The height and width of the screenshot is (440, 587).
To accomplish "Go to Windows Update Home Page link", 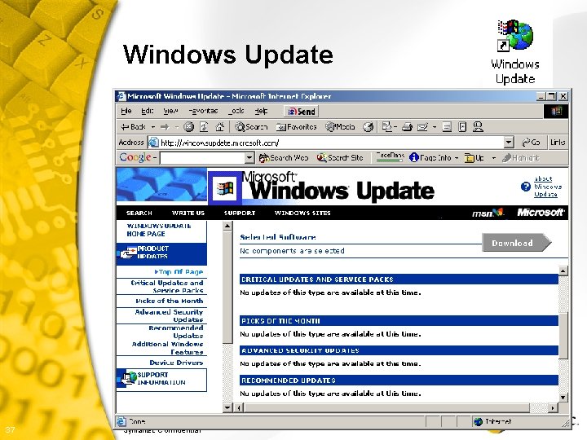I will click(x=159, y=230).
